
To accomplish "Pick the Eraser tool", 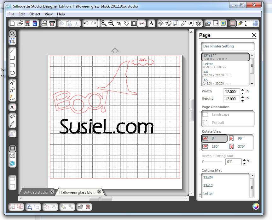I will point(12,117).
